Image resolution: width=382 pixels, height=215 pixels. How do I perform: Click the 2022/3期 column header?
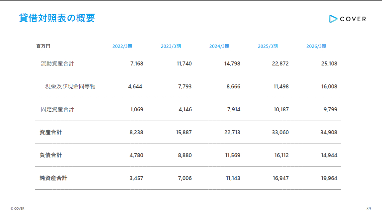click(122, 46)
